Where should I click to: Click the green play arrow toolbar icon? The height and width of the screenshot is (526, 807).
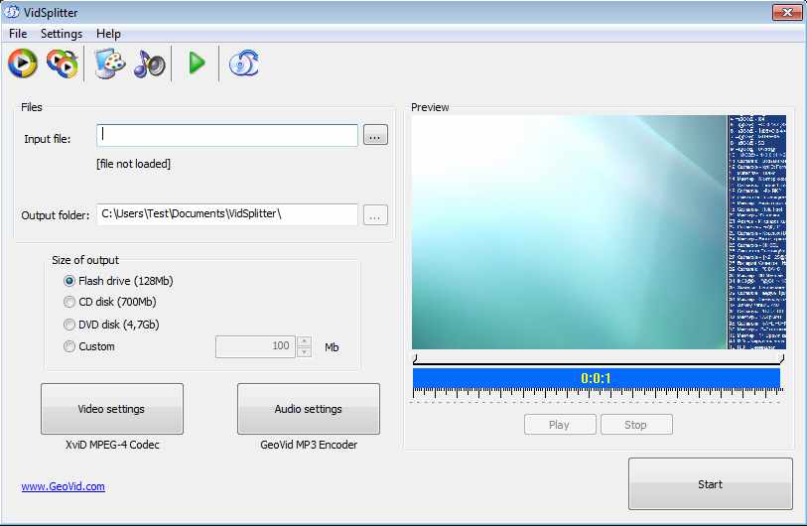tap(197, 64)
